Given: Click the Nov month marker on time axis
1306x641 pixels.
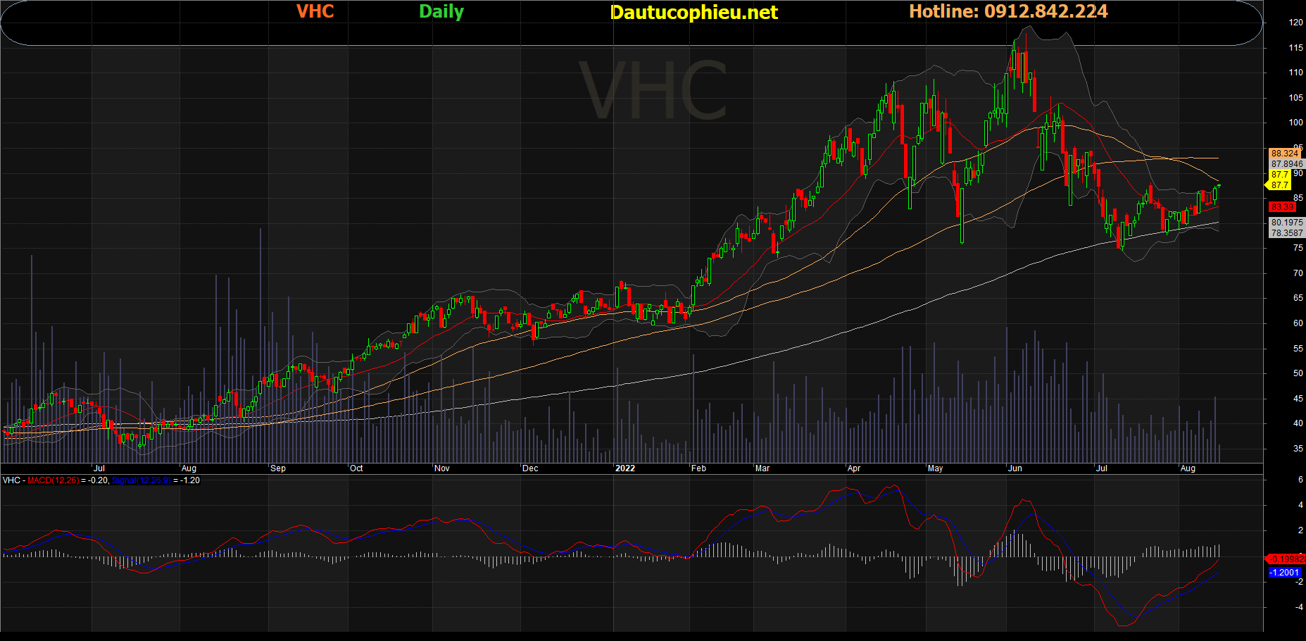Looking at the screenshot, I should pyautogui.click(x=441, y=468).
